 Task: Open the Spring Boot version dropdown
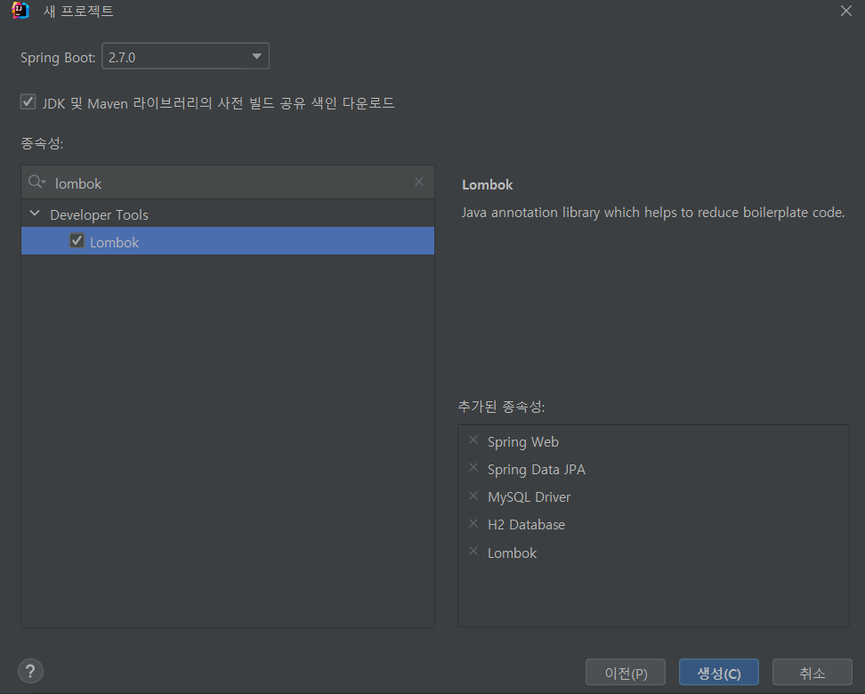pyautogui.click(x=185, y=56)
